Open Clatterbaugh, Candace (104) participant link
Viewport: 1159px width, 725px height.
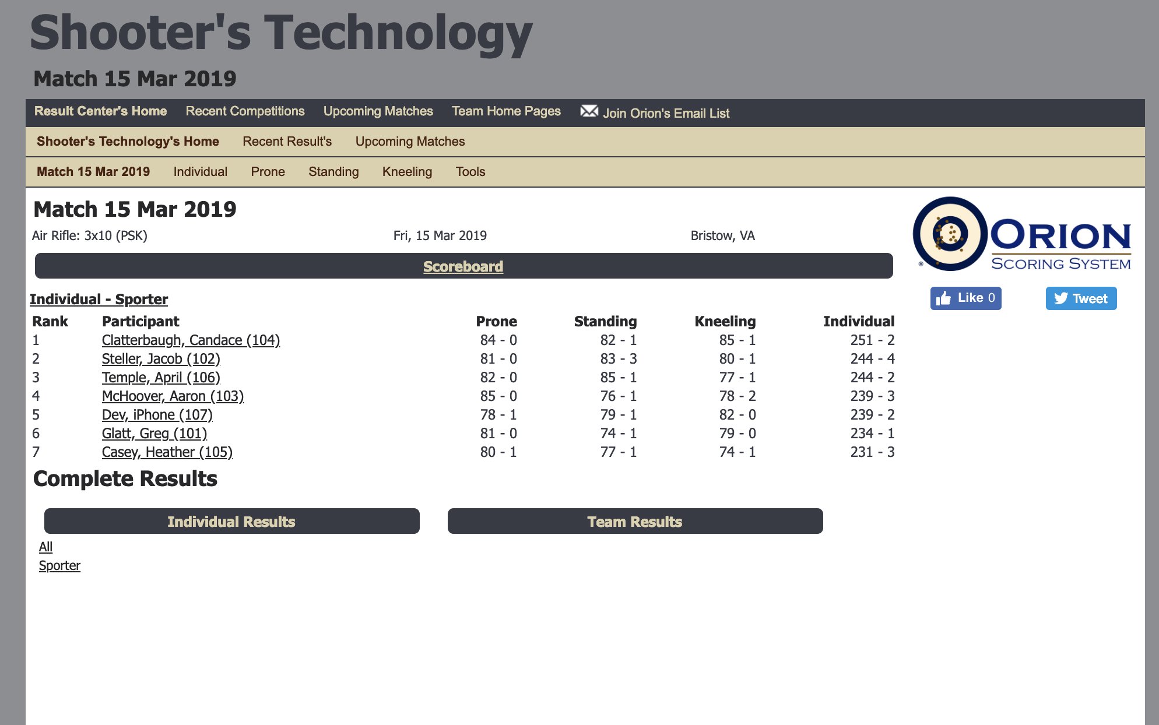coord(191,340)
